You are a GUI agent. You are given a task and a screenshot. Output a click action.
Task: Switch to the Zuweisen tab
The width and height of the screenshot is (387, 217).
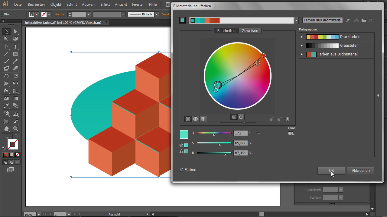pyautogui.click(x=250, y=31)
